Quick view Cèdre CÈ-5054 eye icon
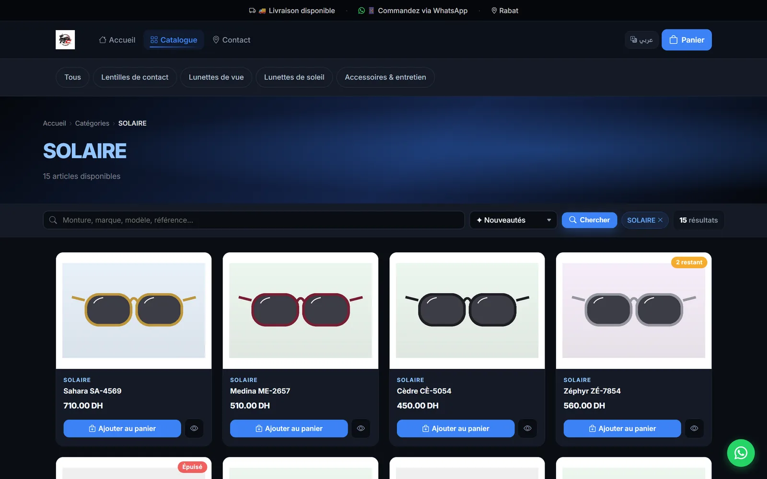Viewport: 767px width, 479px height. click(527, 428)
